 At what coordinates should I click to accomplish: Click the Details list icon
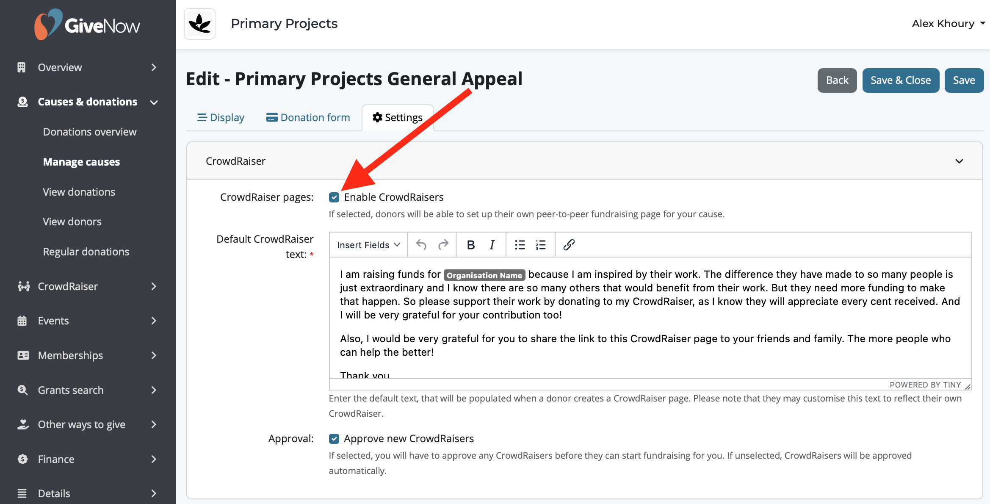click(x=22, y=493)
